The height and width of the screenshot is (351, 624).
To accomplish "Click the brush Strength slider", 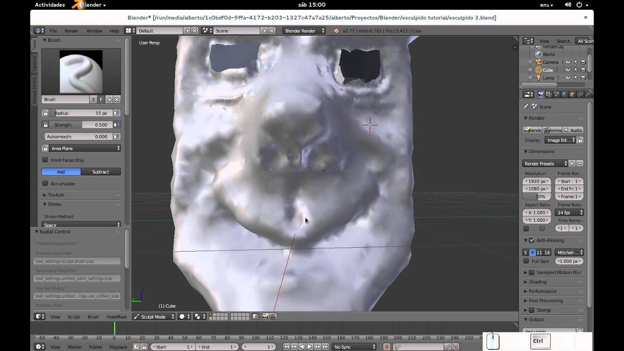I will click(x=81, y=125).
